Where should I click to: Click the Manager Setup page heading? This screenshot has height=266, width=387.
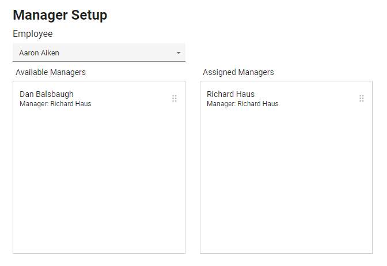point(60,16)
